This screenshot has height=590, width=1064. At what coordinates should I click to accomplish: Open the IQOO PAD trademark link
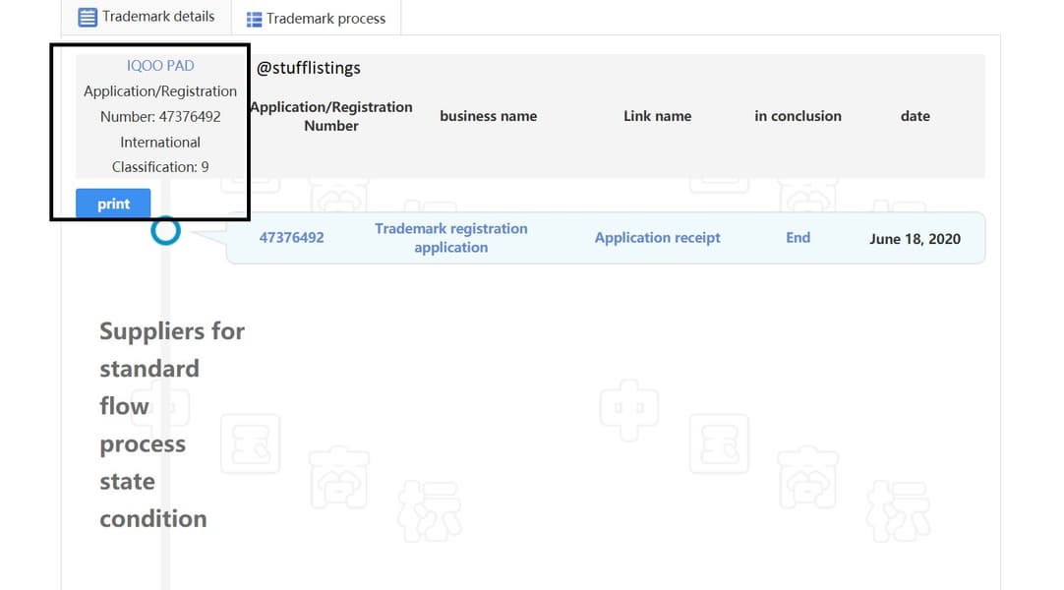(x=160, y=66)
